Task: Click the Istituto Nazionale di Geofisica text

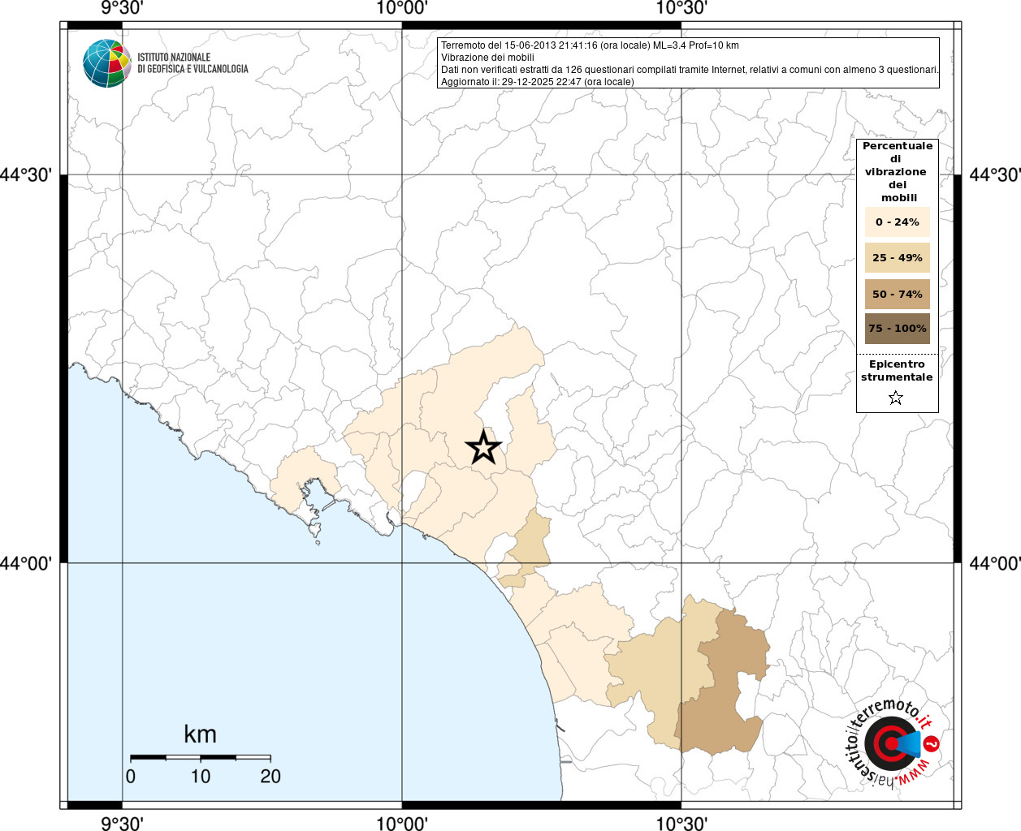Action: (x=193, y=63)
